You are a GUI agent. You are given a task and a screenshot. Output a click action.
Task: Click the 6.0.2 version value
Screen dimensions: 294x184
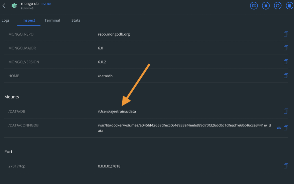click(102, 62)
